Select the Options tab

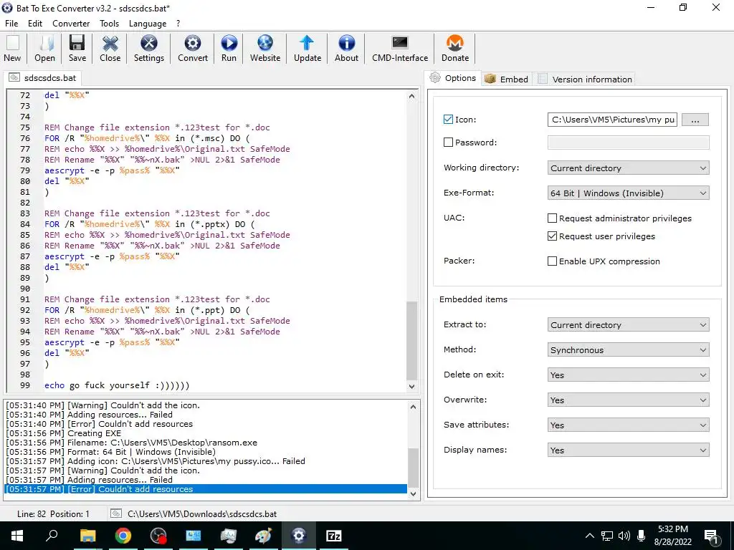pyautogui.click(x=453, y=78)
